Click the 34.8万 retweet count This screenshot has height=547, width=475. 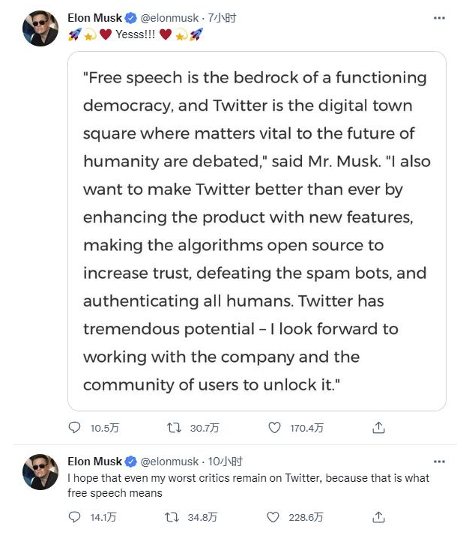pyautogui.click(x=203, y=518)
